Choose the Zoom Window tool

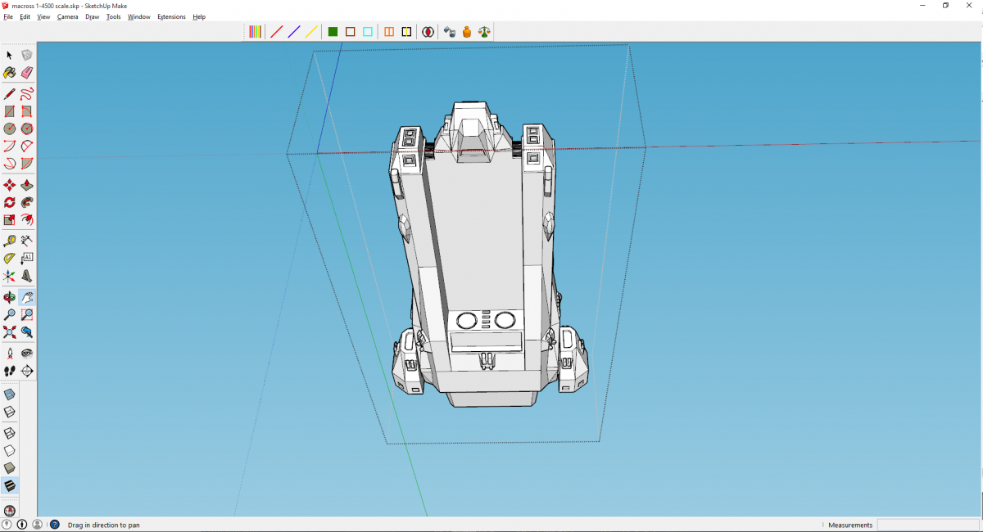point(27,314)
